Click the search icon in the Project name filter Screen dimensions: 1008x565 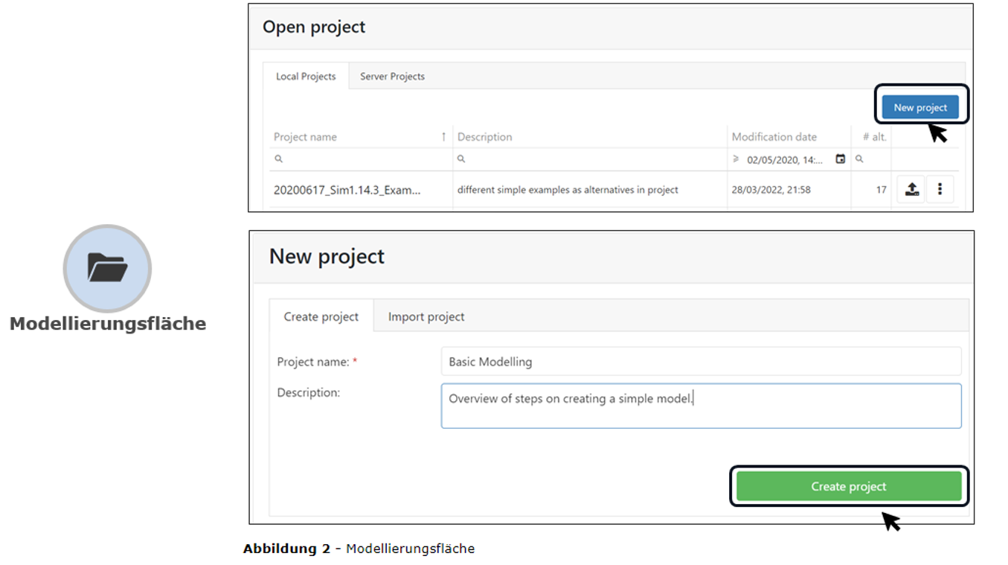pos(278,159)
